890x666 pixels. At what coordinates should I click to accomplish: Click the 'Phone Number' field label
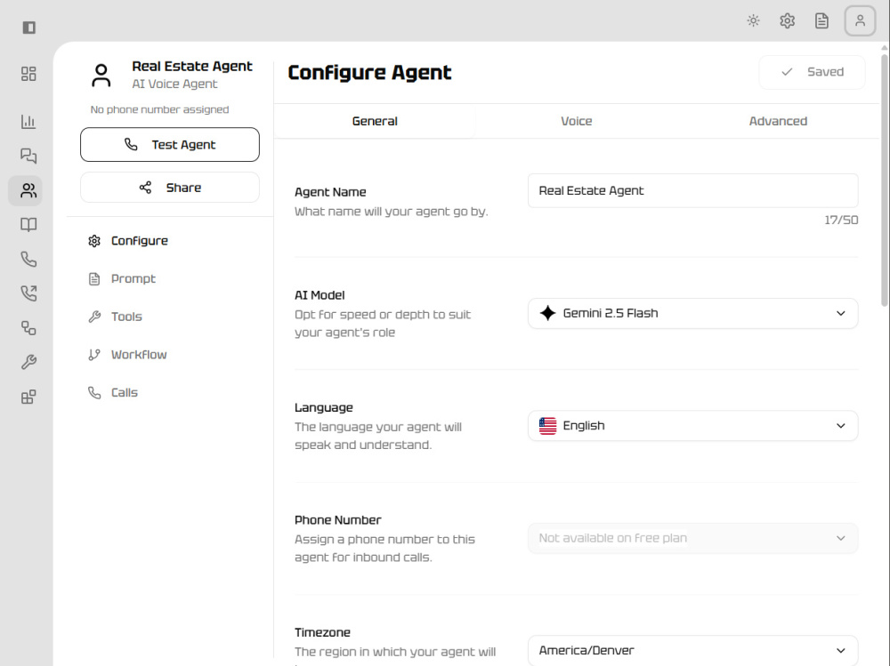click(x=337, y=519)
